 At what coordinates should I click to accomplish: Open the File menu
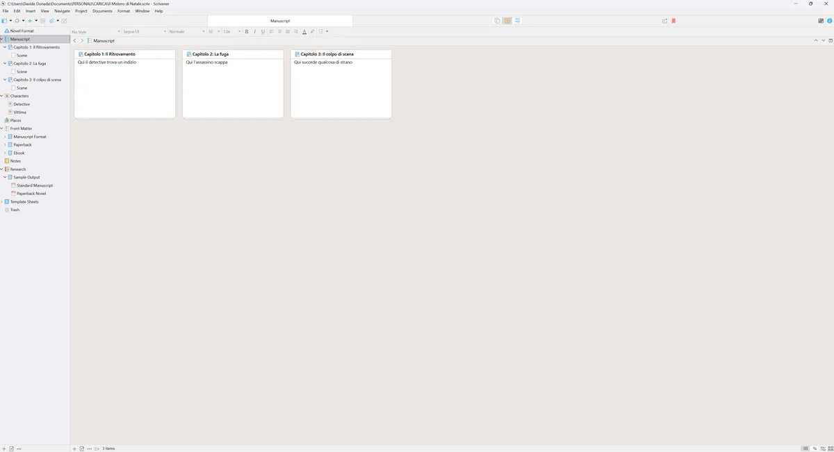6,11
